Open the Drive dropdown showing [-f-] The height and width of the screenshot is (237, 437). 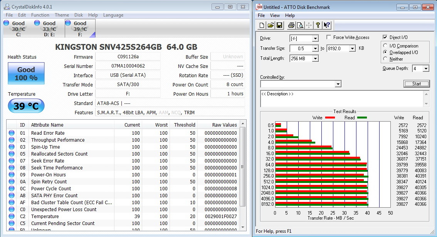pos(315,38)
